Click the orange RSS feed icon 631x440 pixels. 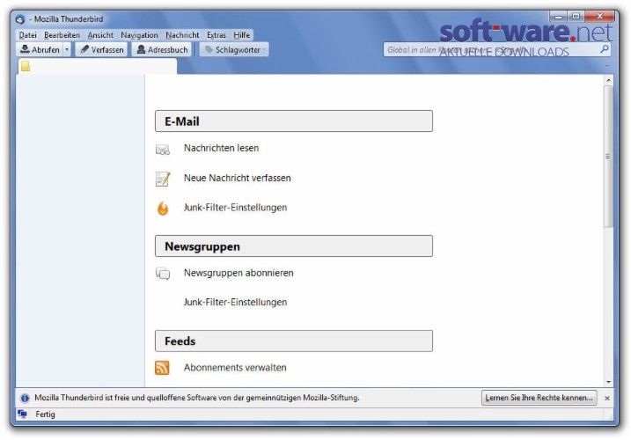pos(162,368)
